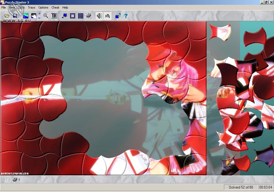This screenshot has height=192, width=274.
Task: Open the Trays menu
Action: coord(32,7)
